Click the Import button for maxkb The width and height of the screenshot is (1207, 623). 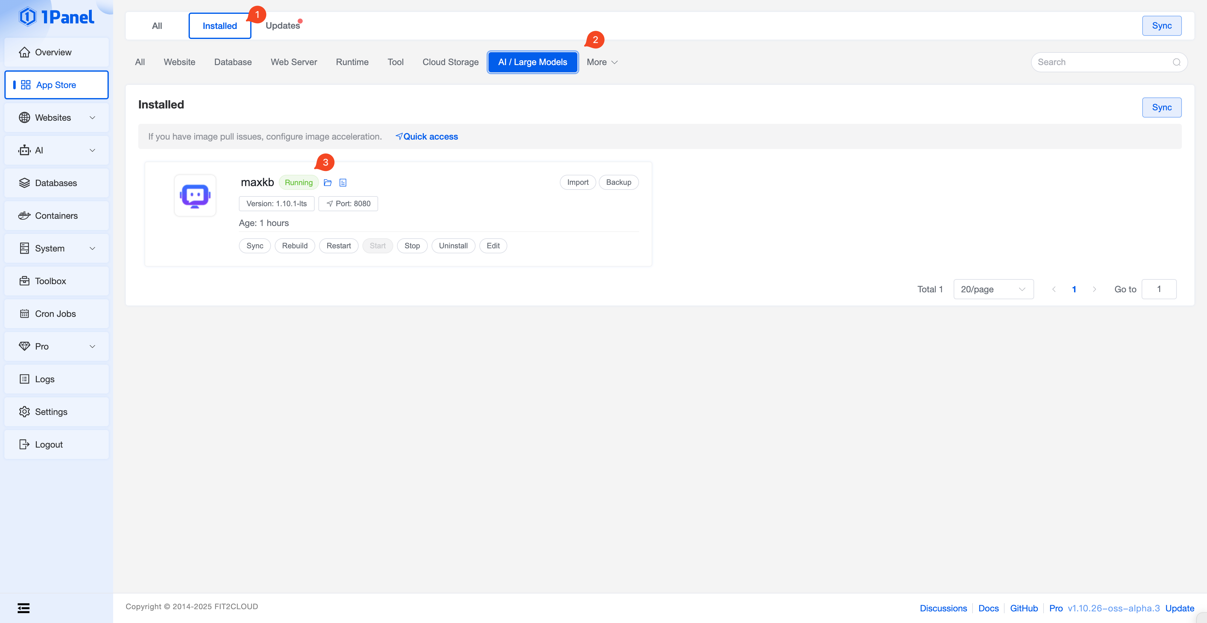click(x=578, y=182)
